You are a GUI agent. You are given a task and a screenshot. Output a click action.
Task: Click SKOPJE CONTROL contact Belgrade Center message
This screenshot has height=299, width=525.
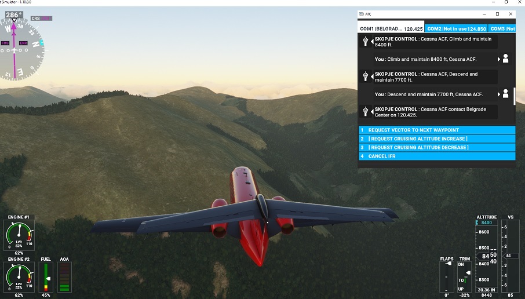[436, 112]
